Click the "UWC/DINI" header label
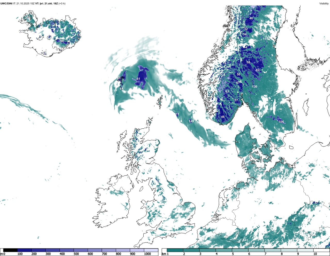Image resolution: width=330 pixels, height=256 pixels. (6, 3)
